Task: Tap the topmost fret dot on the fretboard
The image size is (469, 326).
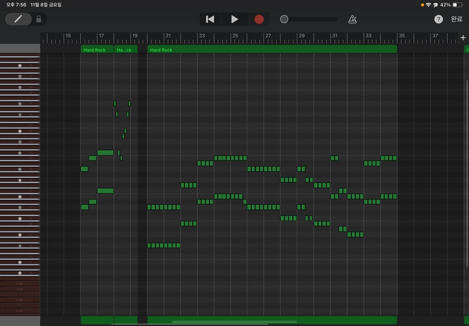Action: 20,66
